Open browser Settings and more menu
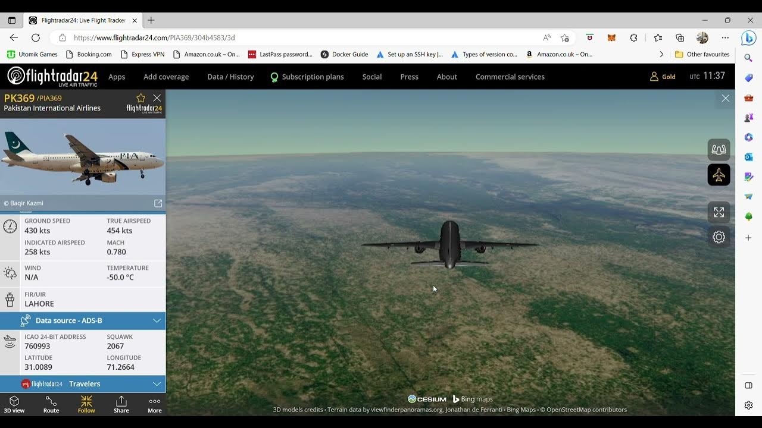Image resolution: width=762 pixels, height=428 pixels. pyautogui.click(x=725, y=37)
